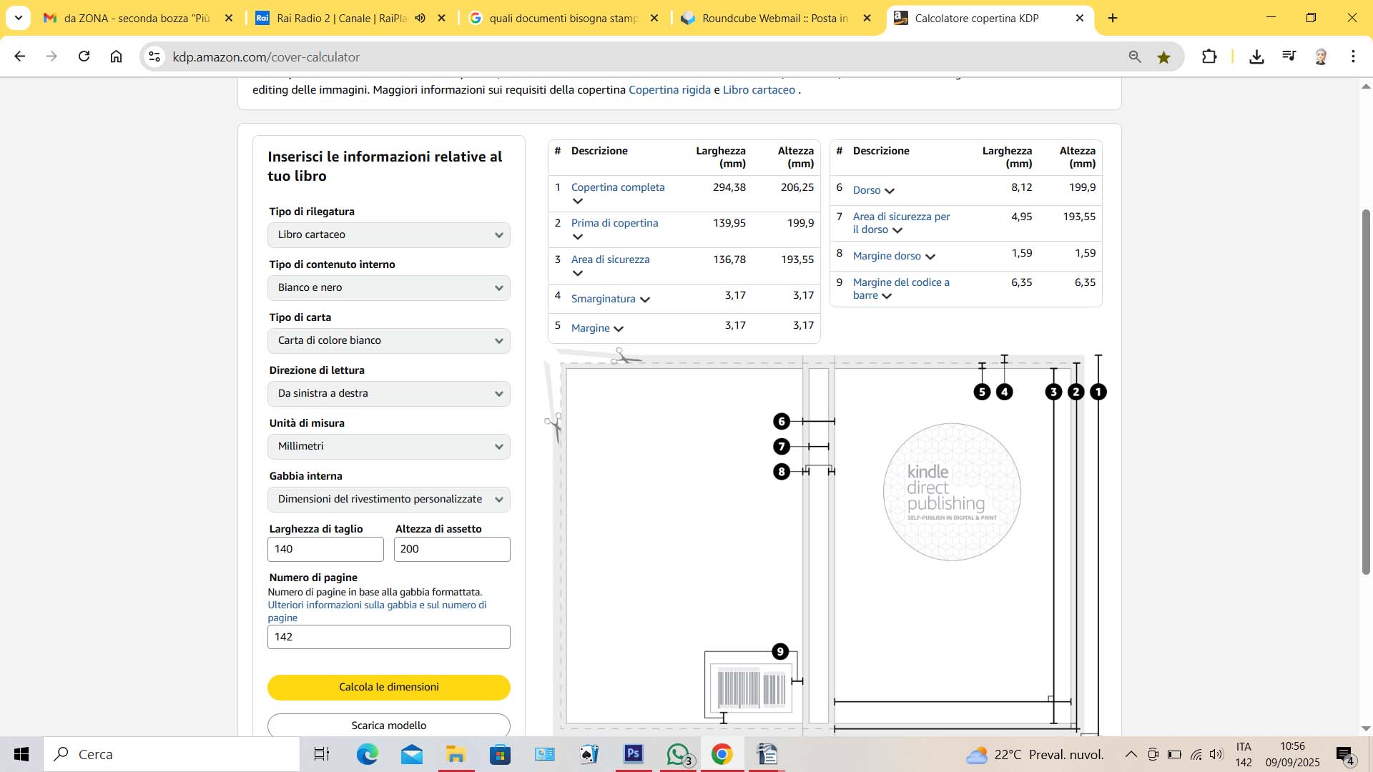Open Photoshop from the taskbar
The image size is (1373, 772).
(634, 754)
